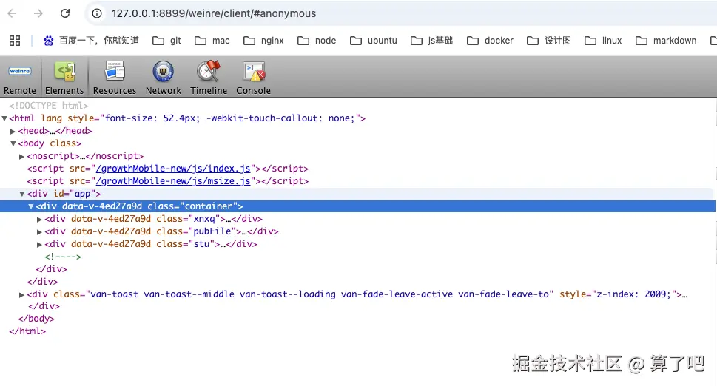Viewport: 717px width, 386px height.
Task: Open the 百度一下，你就知道 bookmark
Action: coord(91,41)
